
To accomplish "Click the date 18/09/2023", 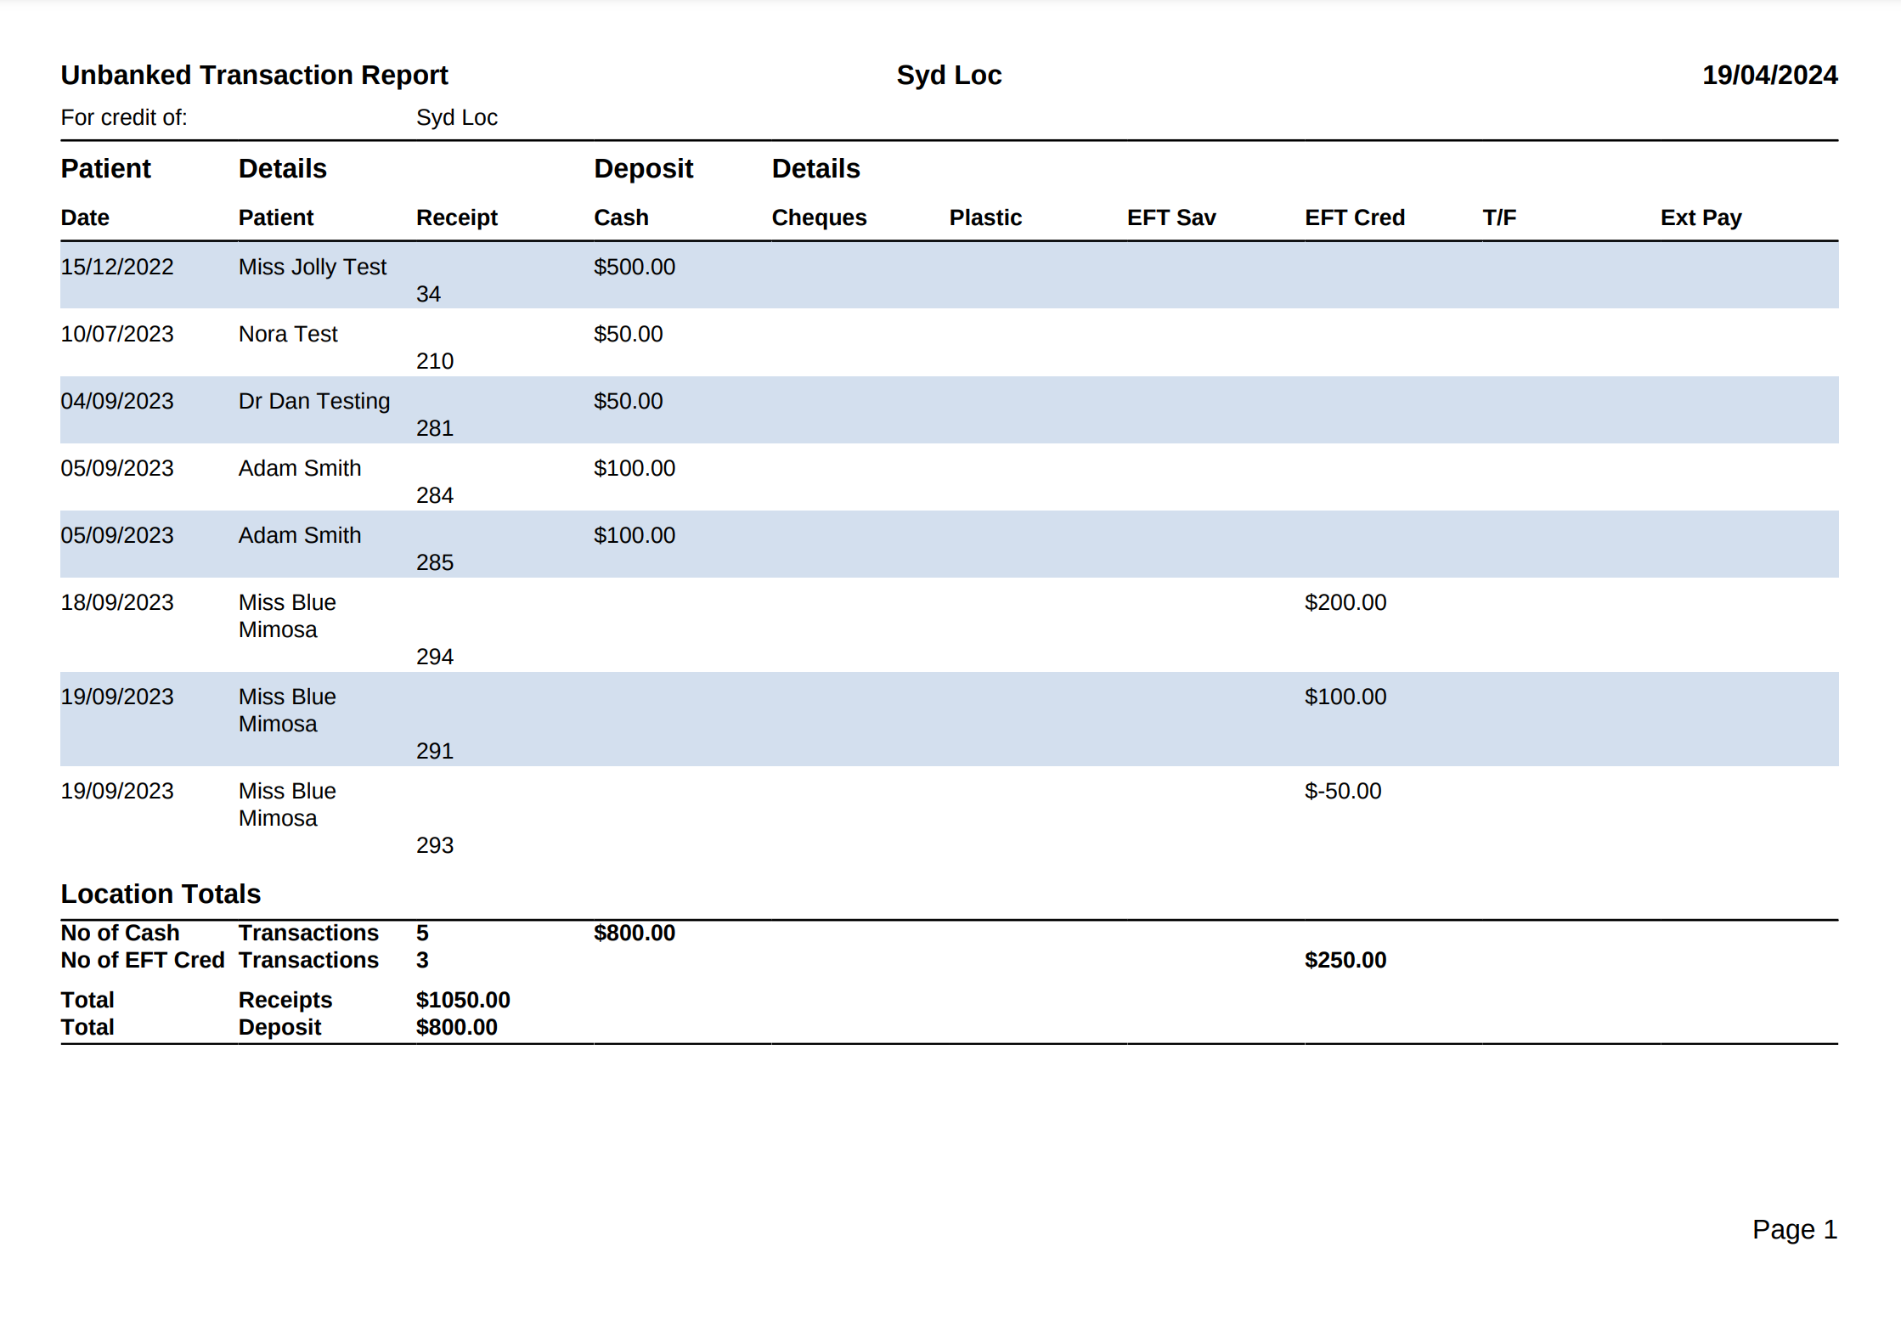I will tap(116, 602).
